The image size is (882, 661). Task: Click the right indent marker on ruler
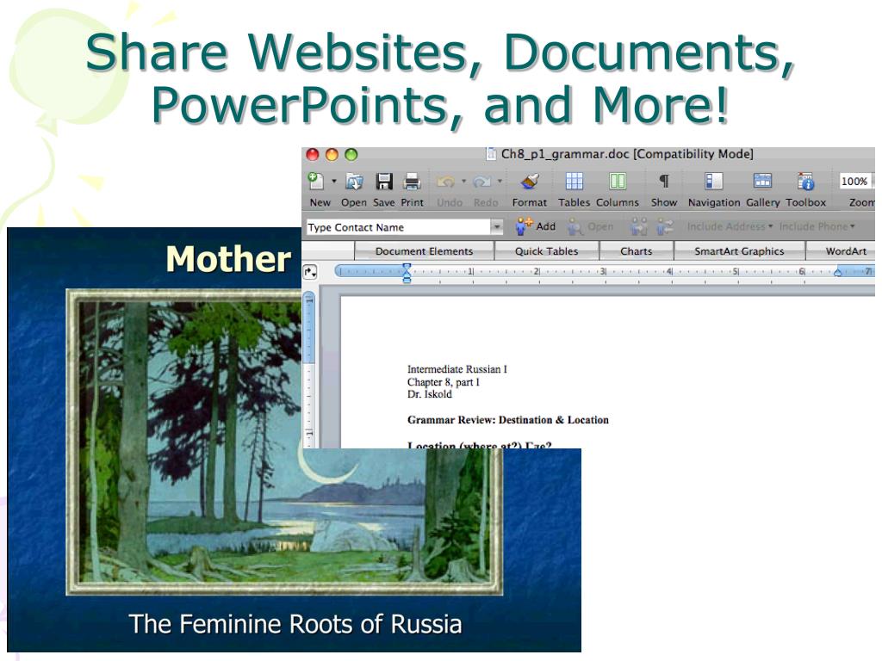pos(837,273)
